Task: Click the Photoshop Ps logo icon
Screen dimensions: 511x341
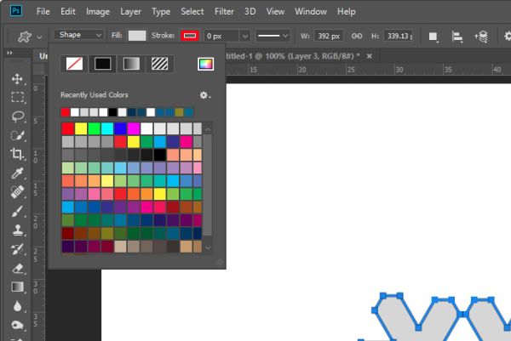Action: click(x=16, y=11)
